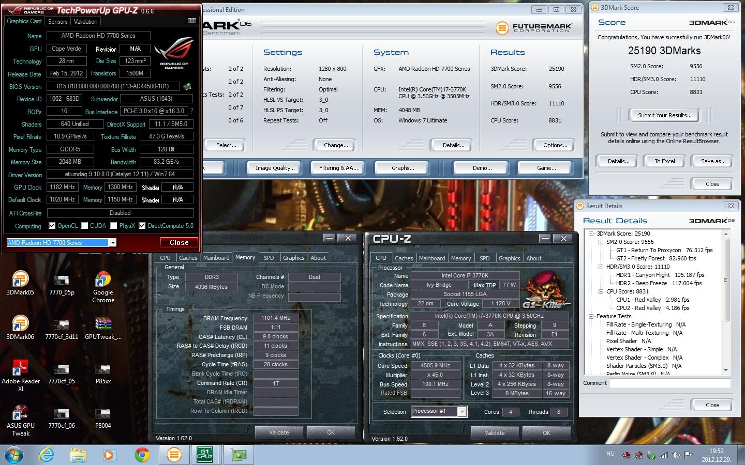The image size is (745, 465).
Task: Switch to the Sensors tab in GPU-Z
Action: [x=57, y=22]
